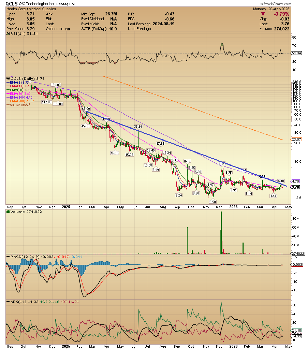Click Last Earnings date 2024-08-19
The height and width of the screenshot is (349, 307).
pyautogui.click(x=163, y=24)
